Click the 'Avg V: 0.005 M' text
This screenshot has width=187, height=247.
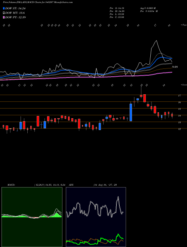point(148,8)
